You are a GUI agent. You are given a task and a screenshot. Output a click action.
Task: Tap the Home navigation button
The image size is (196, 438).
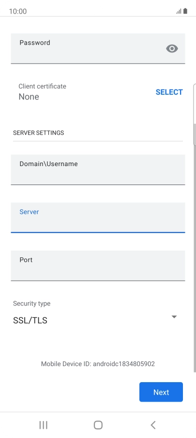[98, 425]
